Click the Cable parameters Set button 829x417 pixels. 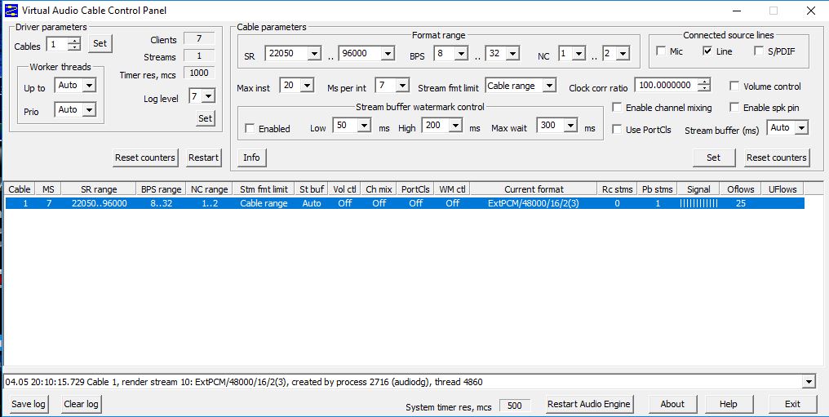tap(714, 157)
